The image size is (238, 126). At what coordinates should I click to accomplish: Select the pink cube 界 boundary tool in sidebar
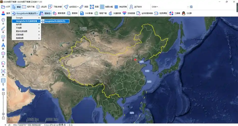point(3,55)
